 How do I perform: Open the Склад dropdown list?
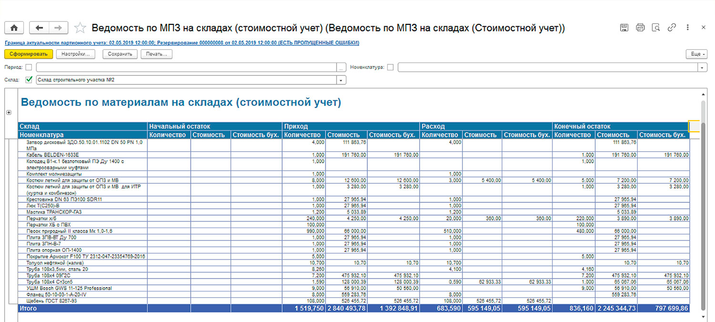[341, 80]
